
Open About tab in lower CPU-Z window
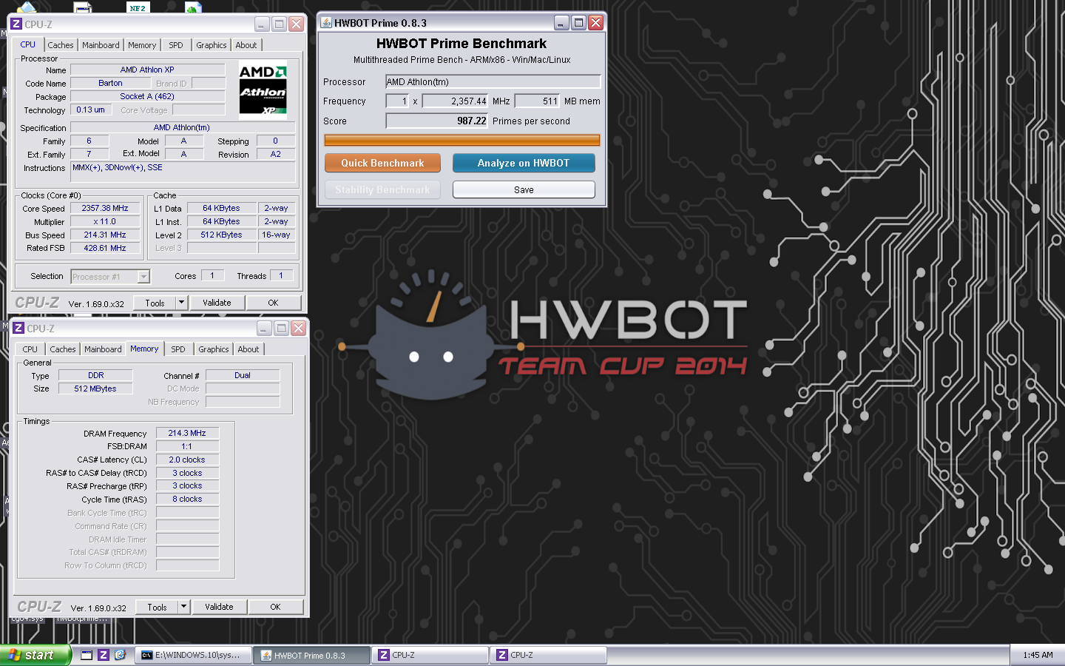pyautogui.click(x=248, y=349)
